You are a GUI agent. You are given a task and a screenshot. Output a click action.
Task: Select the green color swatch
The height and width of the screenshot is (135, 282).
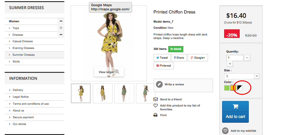click(x=227, y=88)
